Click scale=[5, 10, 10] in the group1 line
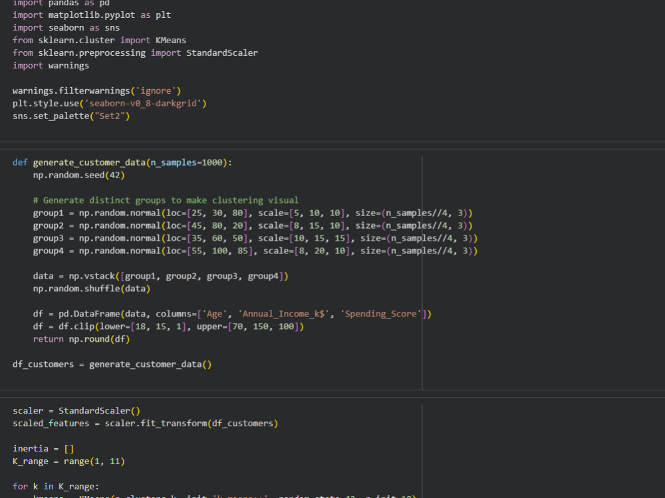665x498 pixels. (x=301, y=213)
